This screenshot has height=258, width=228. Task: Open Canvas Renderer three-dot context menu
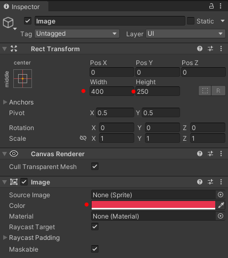221,154
